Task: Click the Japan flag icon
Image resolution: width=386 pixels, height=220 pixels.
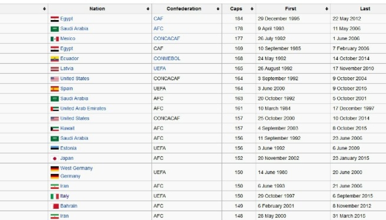Action: pos(55,158)
